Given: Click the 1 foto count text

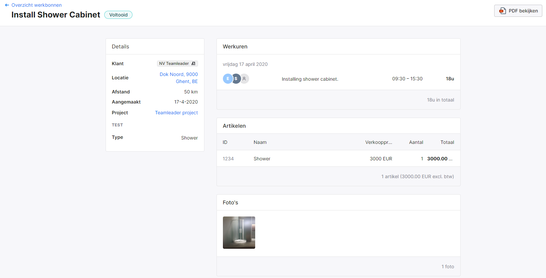Looking at the screenshot, I should point(448,267).
